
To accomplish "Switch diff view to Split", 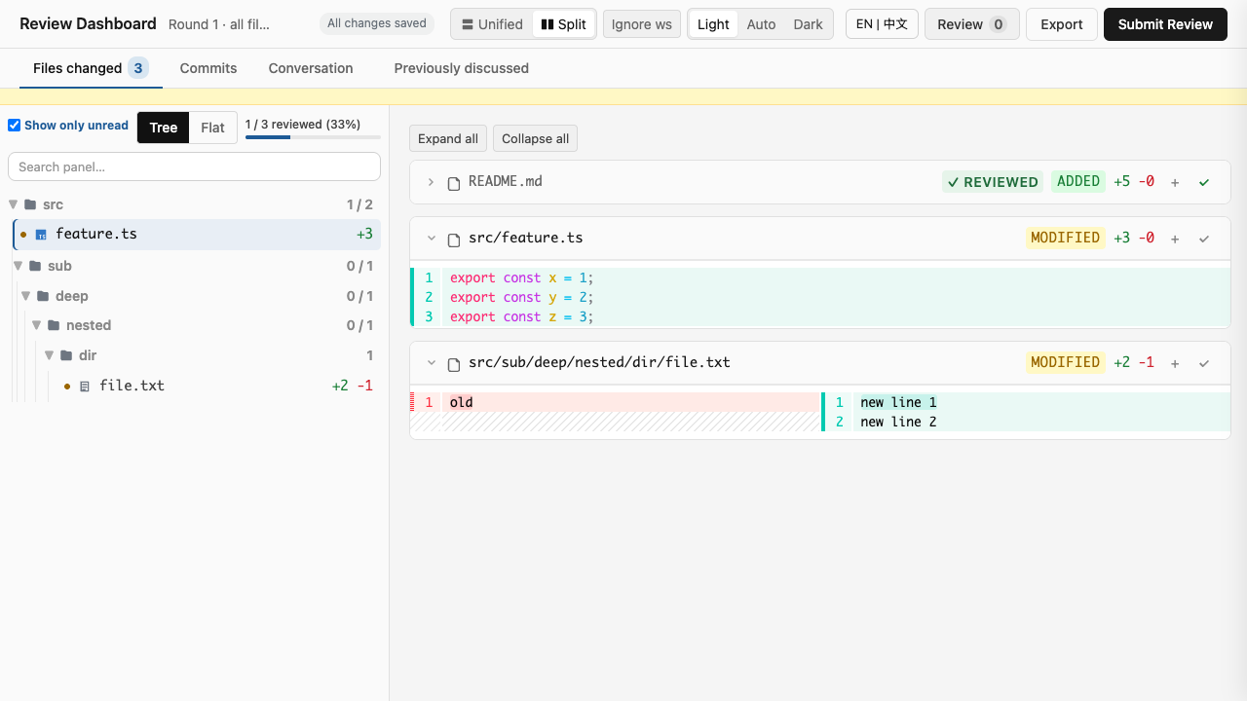I will pyautogui.click(x=563, y=24).
